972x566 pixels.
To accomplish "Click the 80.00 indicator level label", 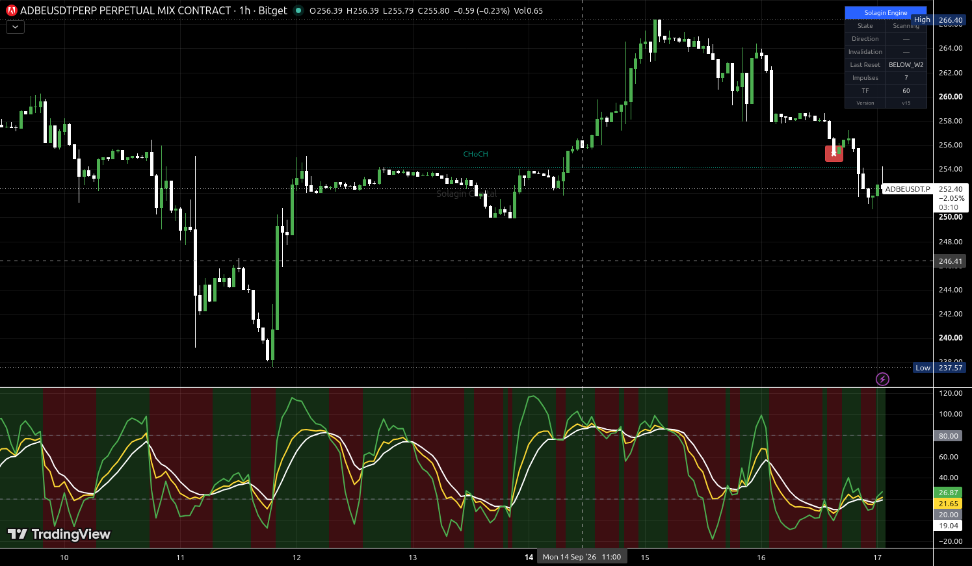I will 949,436.
